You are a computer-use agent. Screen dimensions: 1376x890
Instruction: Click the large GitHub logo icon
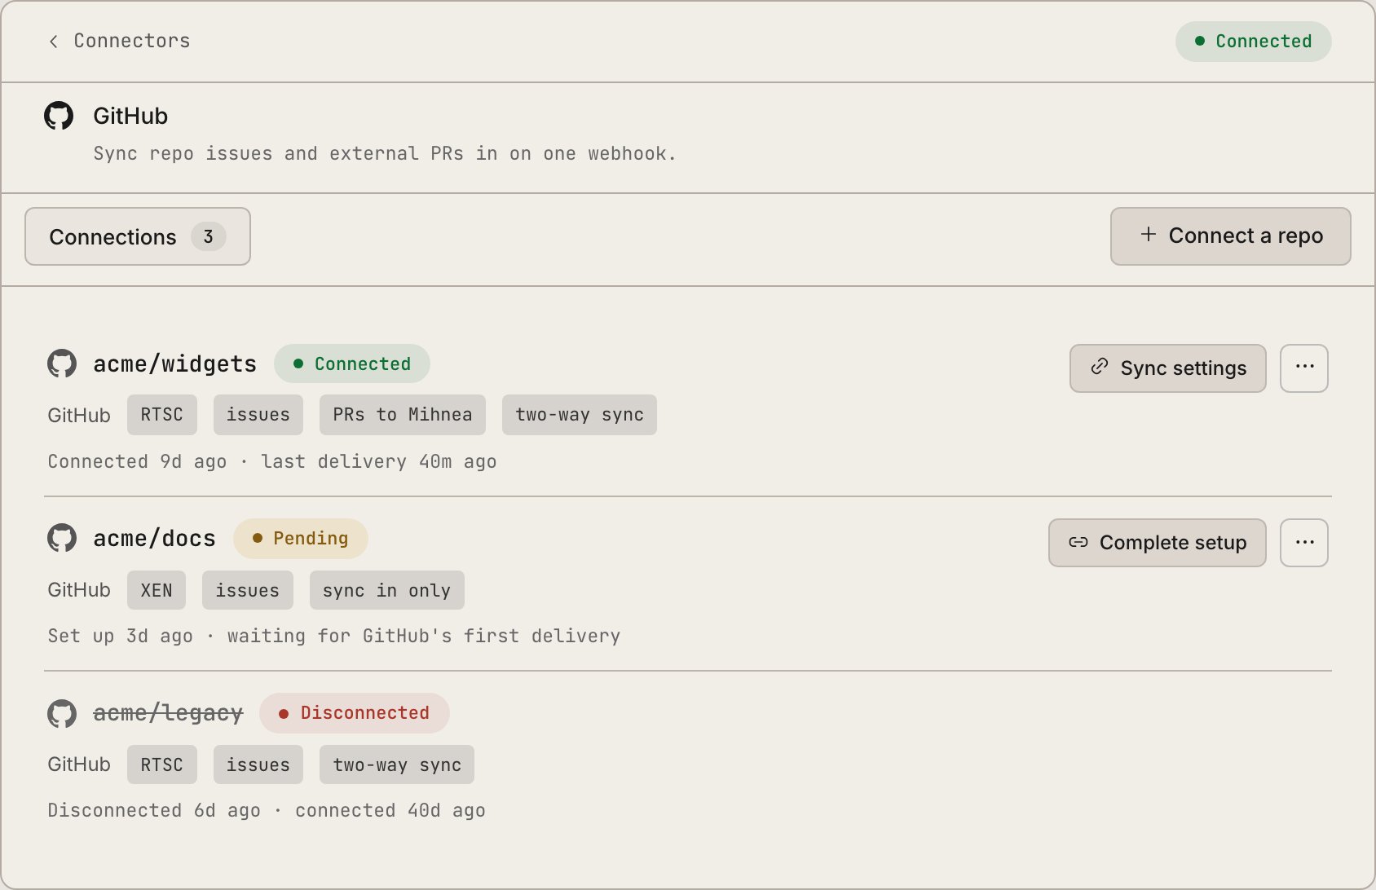pyautogui.click(x=59, y=116)
